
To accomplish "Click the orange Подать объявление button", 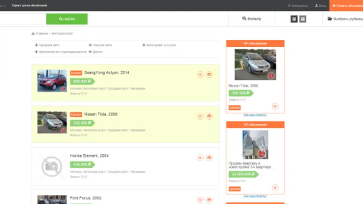I will pos(346,5).
